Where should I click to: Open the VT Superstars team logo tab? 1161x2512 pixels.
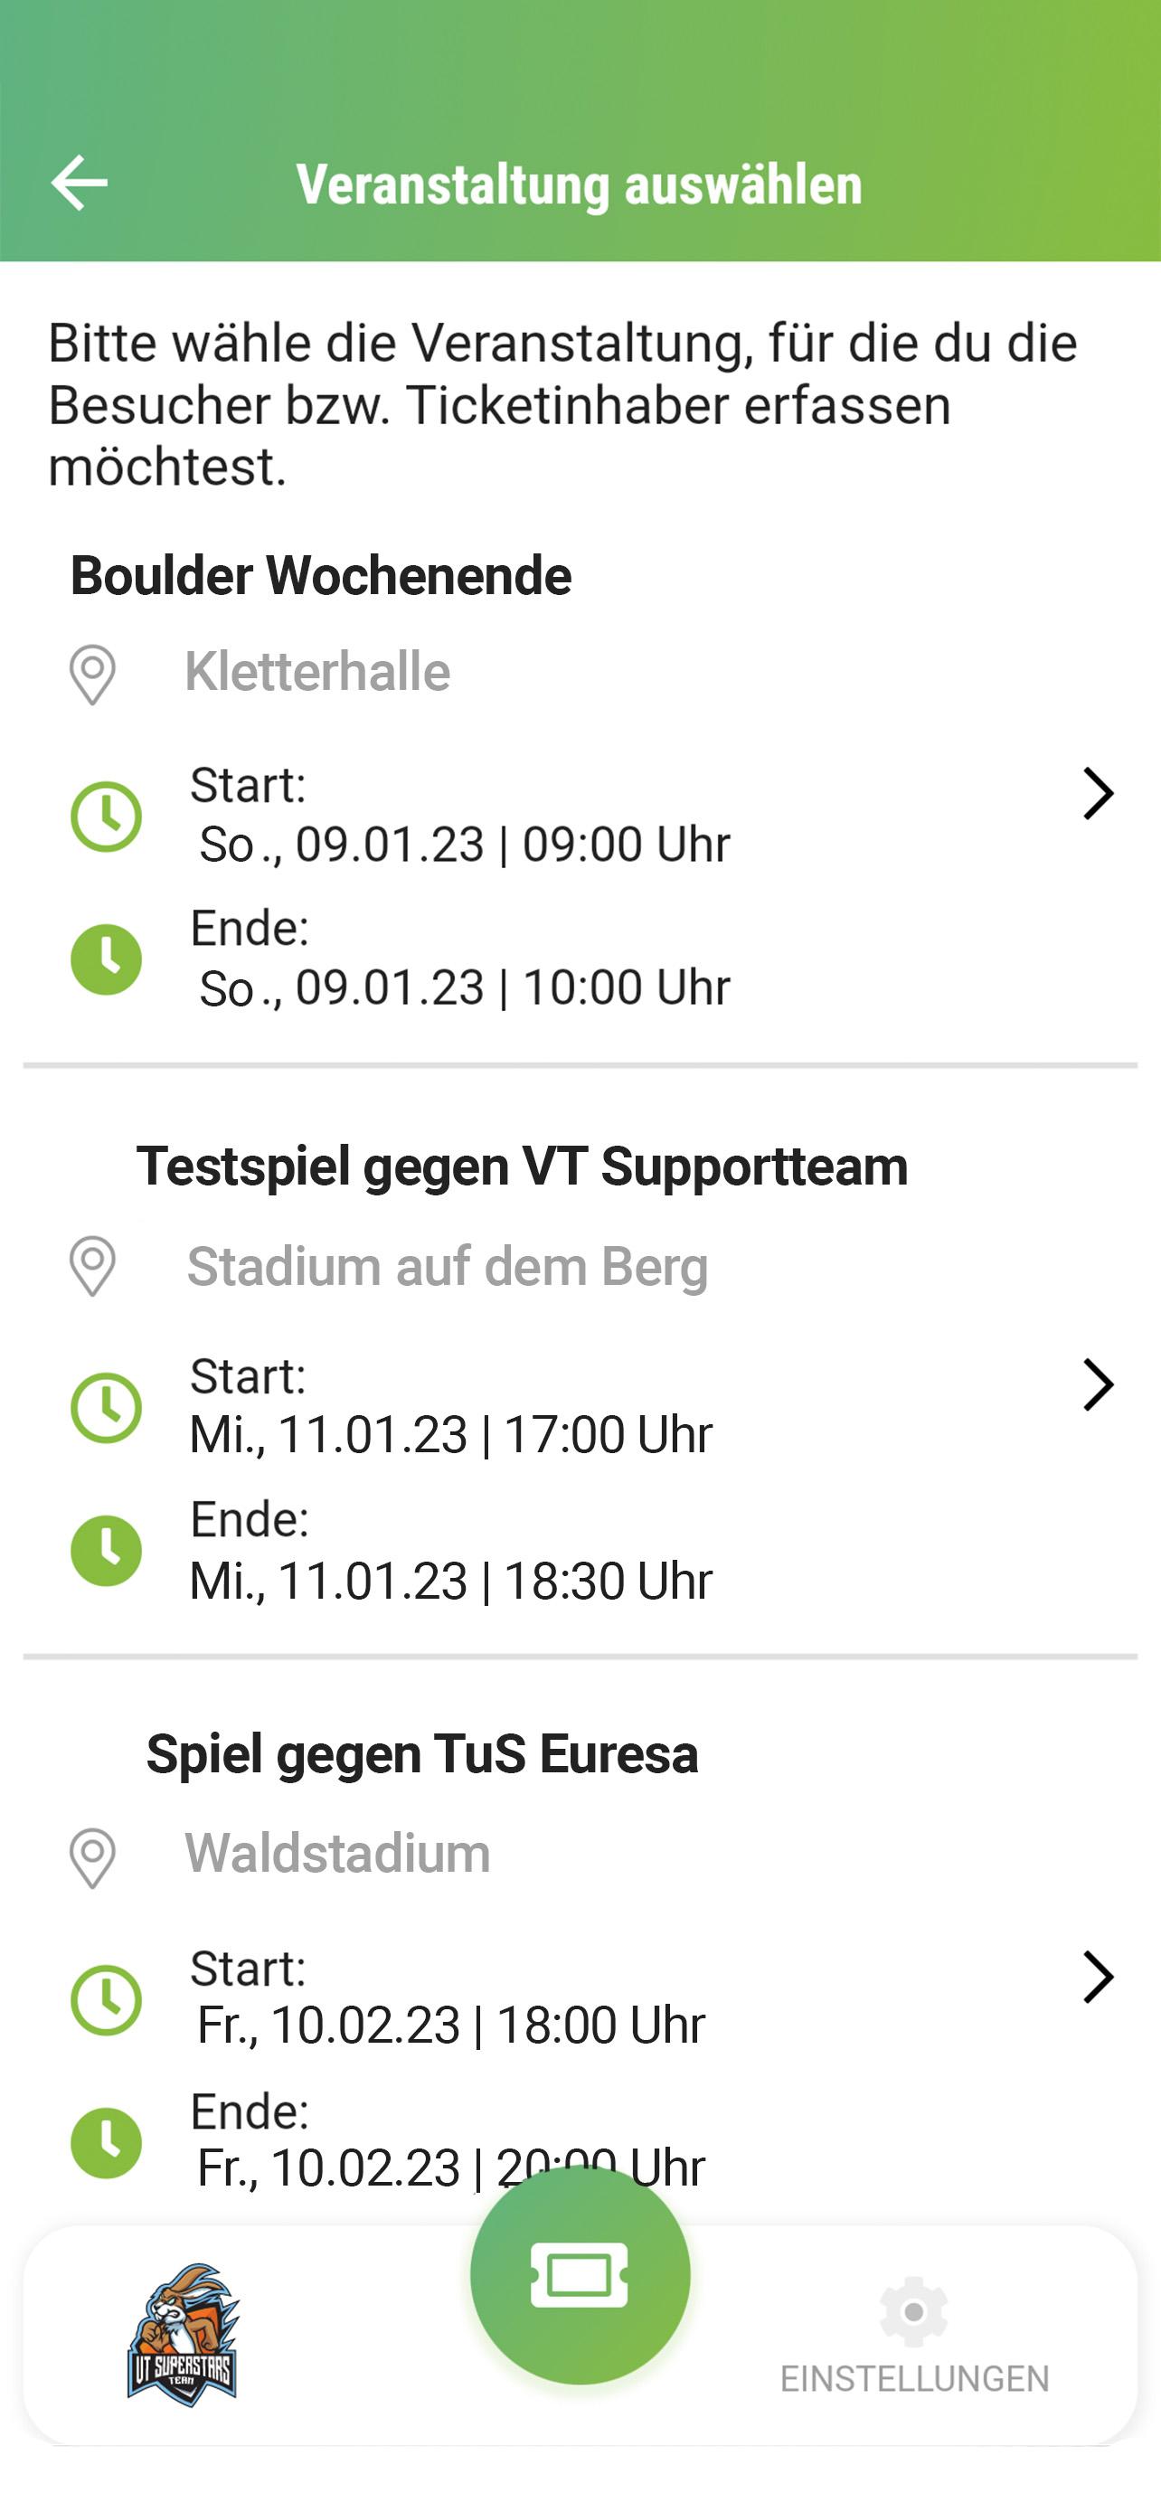(x=184, y=2334)
